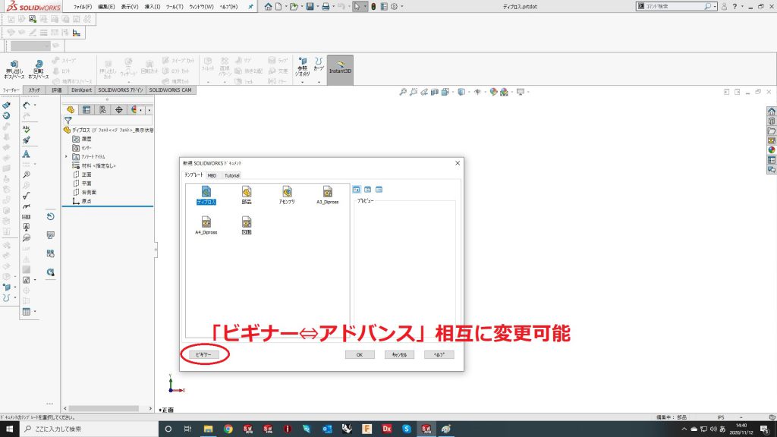
Task: Open the dropdown arrow next to Save icon
Action: tap(317, 6)
